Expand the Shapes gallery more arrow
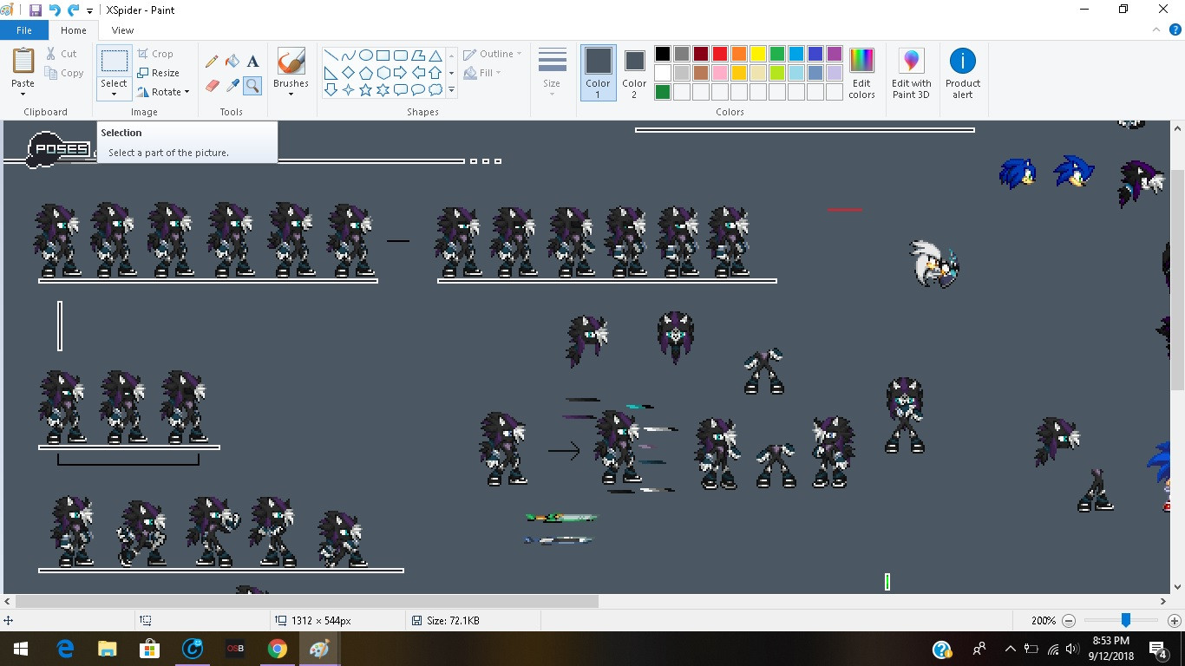Image resolution: width=1185 pixels, height=666 pixels. 451,90
